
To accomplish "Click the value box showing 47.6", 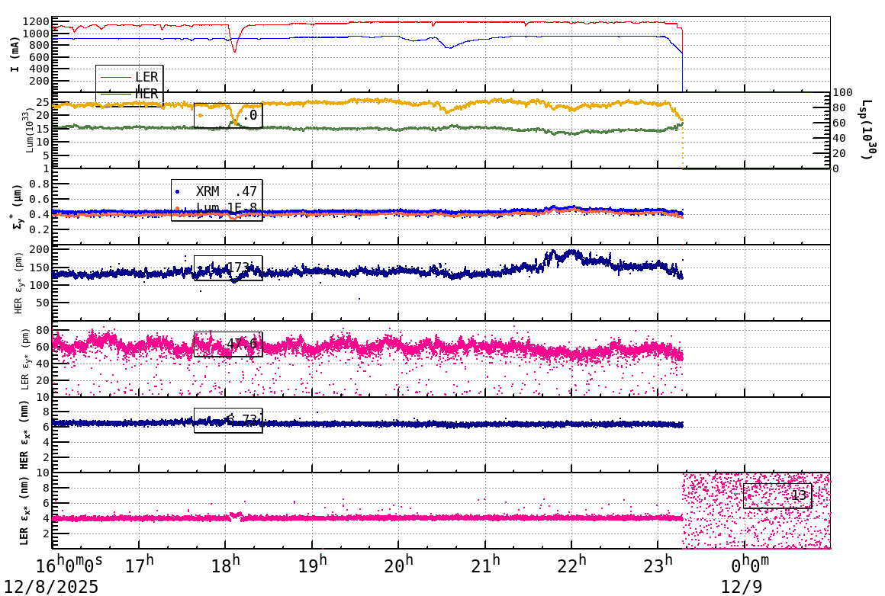I will tap(229, 344).
